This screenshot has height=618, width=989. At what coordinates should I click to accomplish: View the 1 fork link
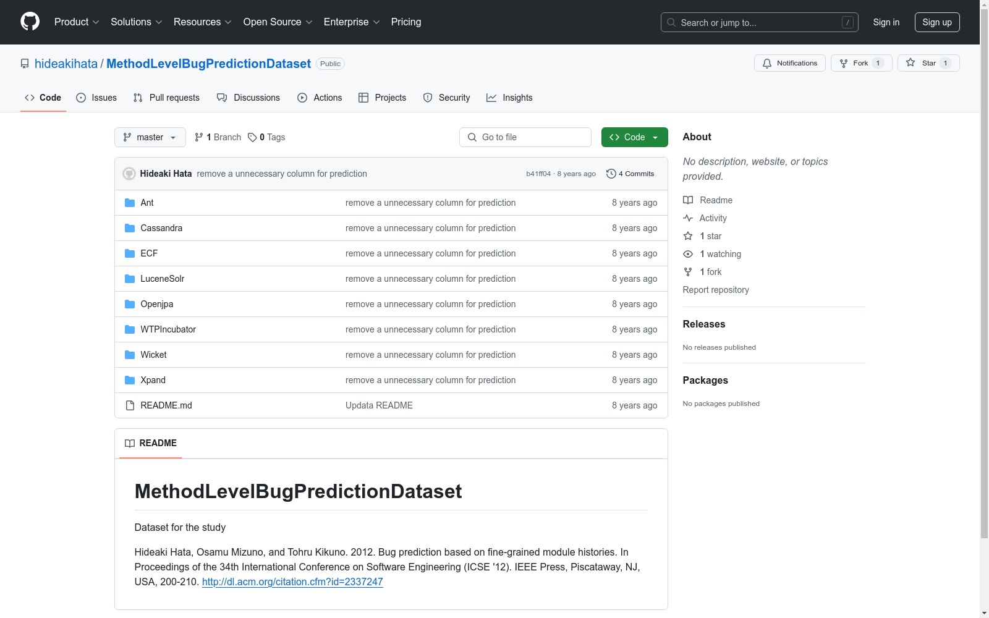(x=702, y=272)
